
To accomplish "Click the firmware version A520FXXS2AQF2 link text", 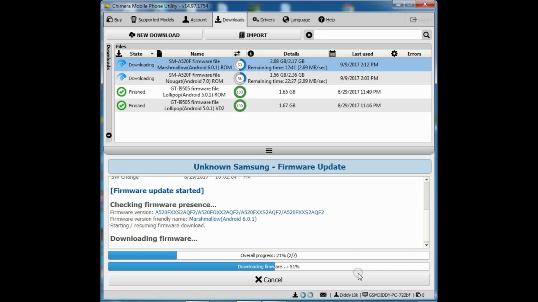I will [x=240, y=212].
